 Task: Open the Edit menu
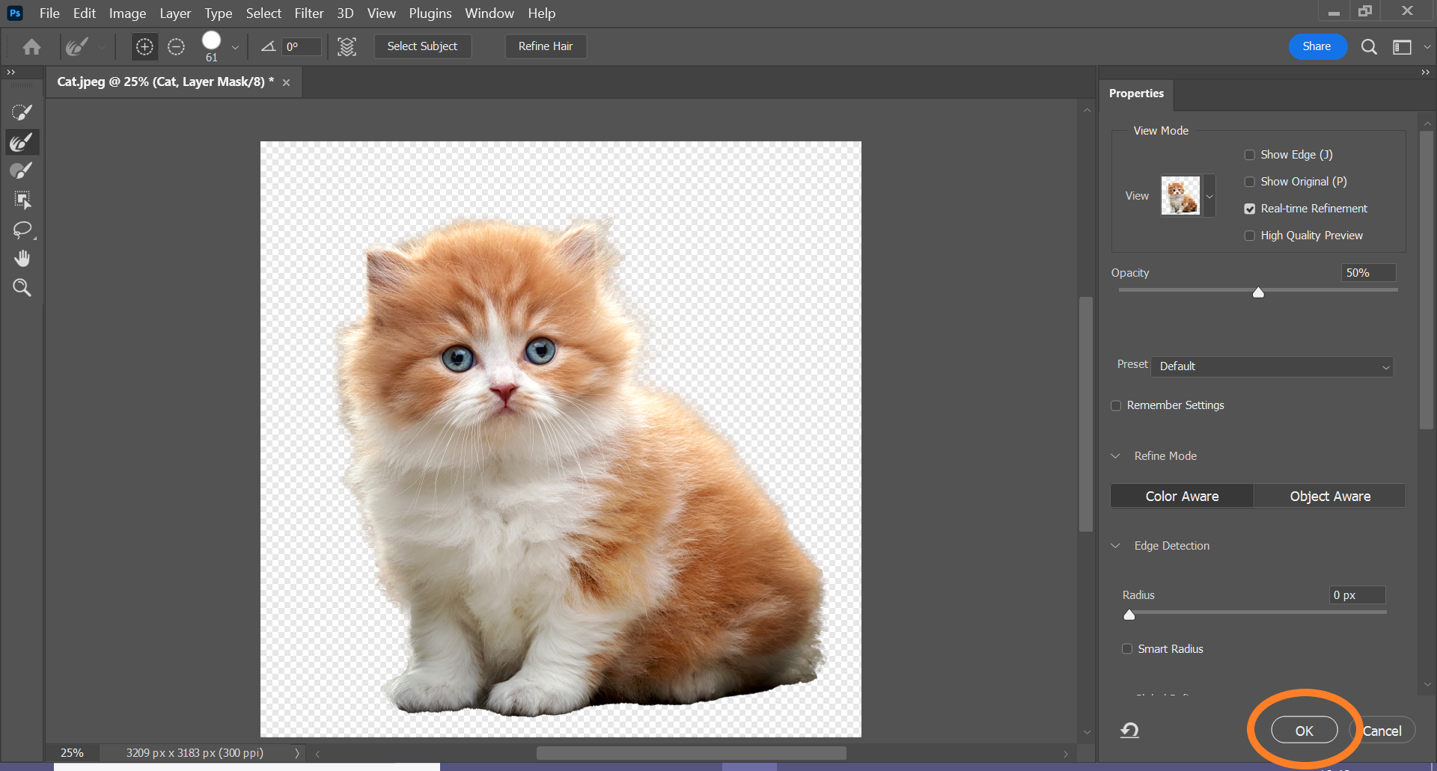point(85,13)
